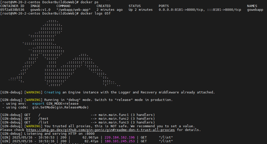Select main.main.func3 handler text

114,122
